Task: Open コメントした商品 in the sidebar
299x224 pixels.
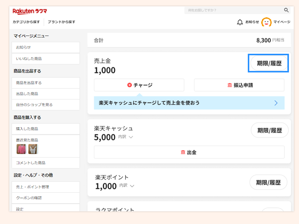Action: pyautogui.click(x=46, y=163)
